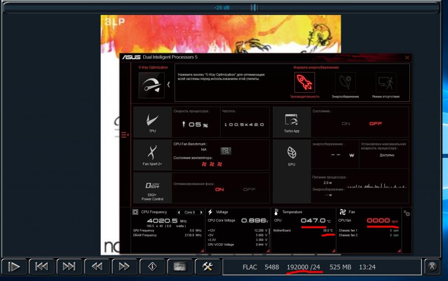Skip to next track in player
The height and width of the screenshot is (281, 448).
click(69, 267)
